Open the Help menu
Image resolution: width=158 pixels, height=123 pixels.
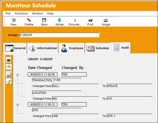point(50,13)
